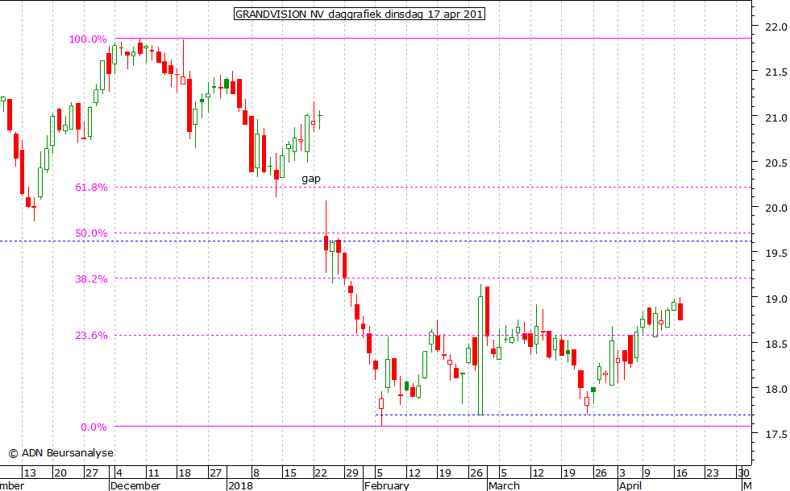Click the 18.0 price axis value

tap(775, 389)
